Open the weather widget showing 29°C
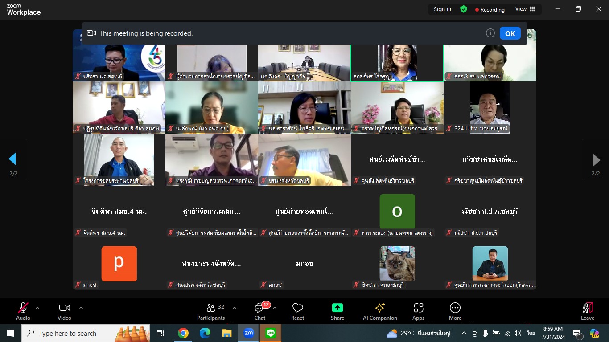 (419, 333)
